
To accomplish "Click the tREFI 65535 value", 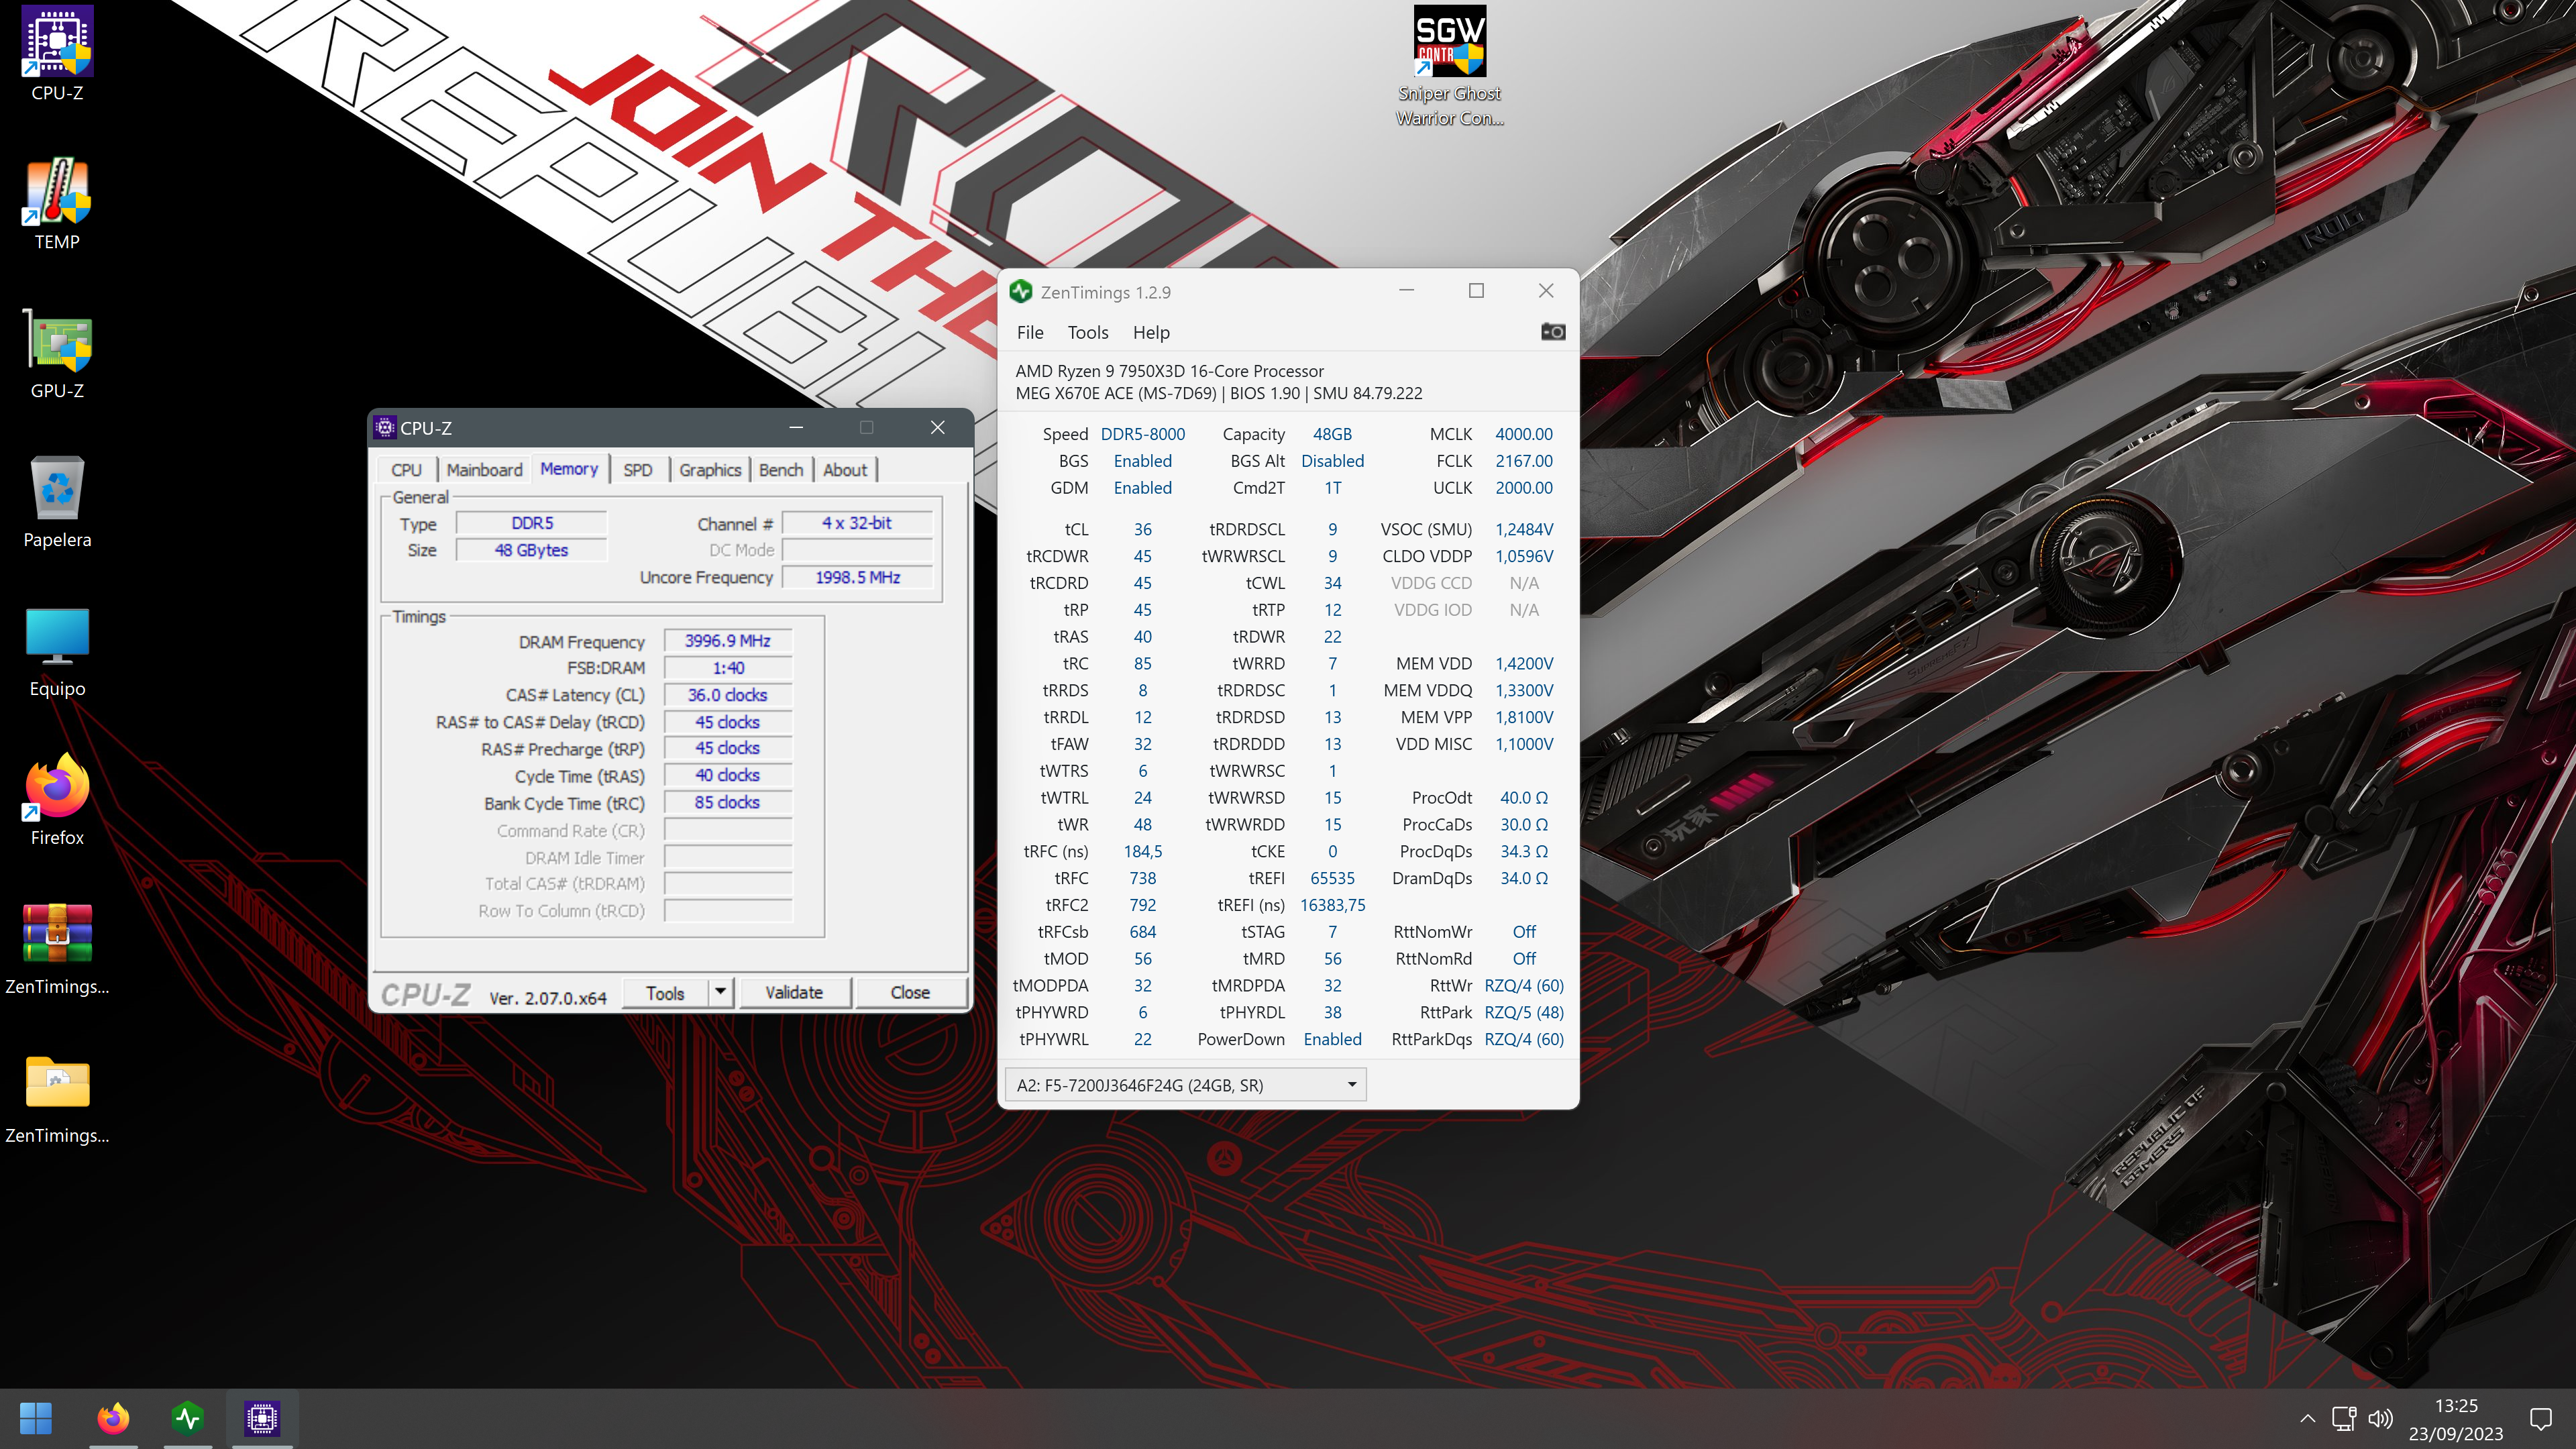I will click(1332, 878).
